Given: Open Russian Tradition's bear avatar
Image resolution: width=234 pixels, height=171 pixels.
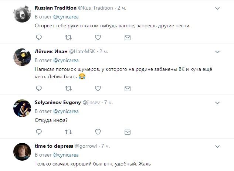Looking at the screenshot, I should pyautogui.click(x=21, y=14).
